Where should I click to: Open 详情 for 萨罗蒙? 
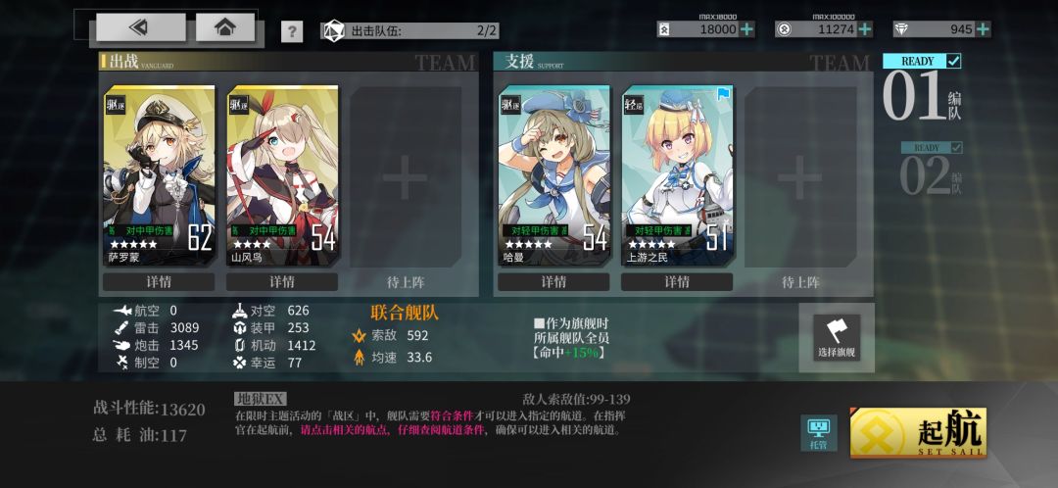point(159,281)
